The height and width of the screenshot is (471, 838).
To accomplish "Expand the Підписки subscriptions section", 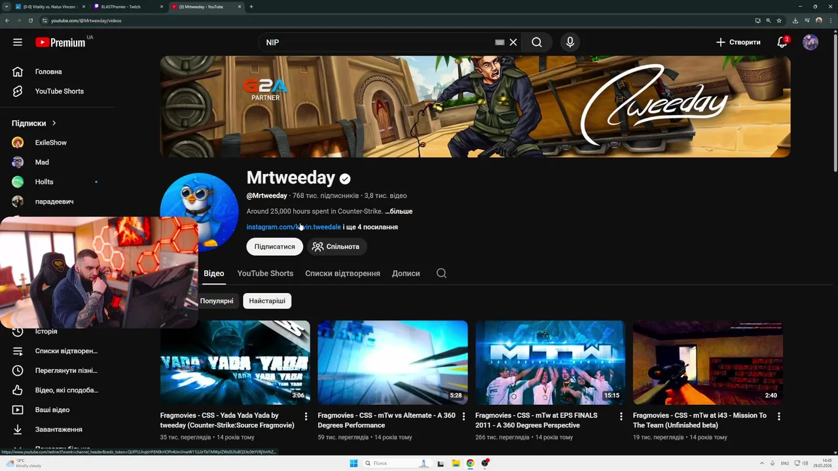I will tap(34, 123).
